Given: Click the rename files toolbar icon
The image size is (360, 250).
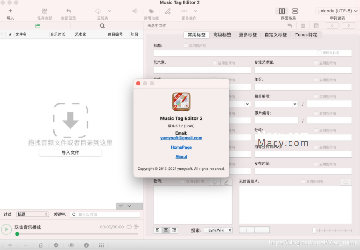Looking at the screenshot, I should coord(135,11).
